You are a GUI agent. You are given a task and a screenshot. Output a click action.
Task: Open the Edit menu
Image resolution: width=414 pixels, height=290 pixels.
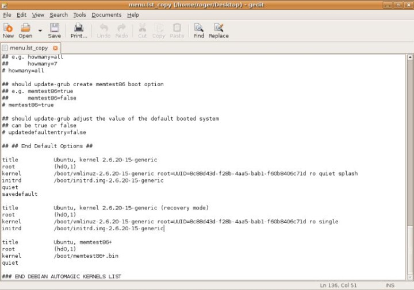tap(21, 15)
